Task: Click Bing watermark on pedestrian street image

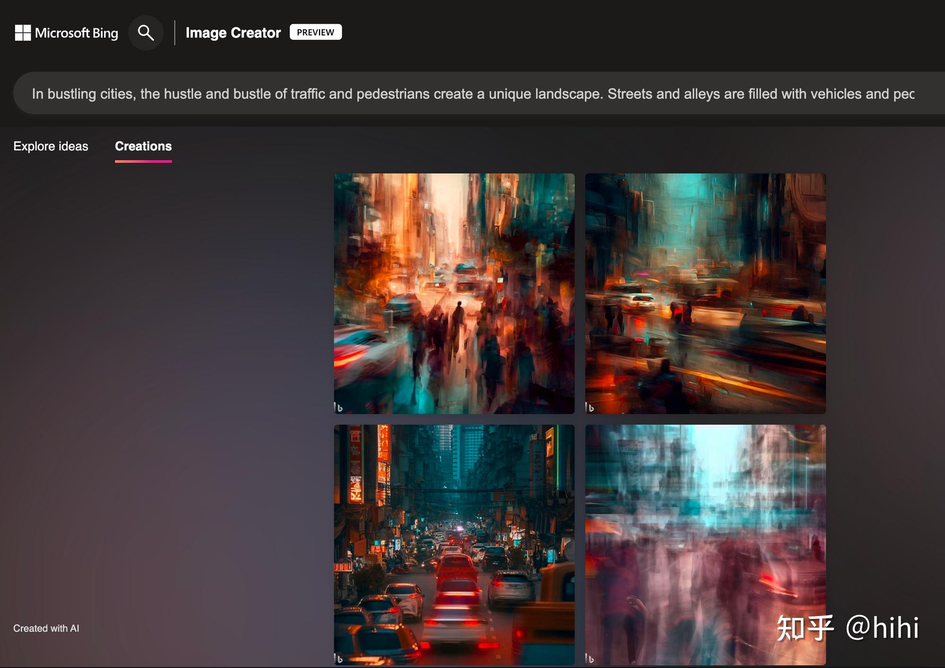Action: (339, 407)
